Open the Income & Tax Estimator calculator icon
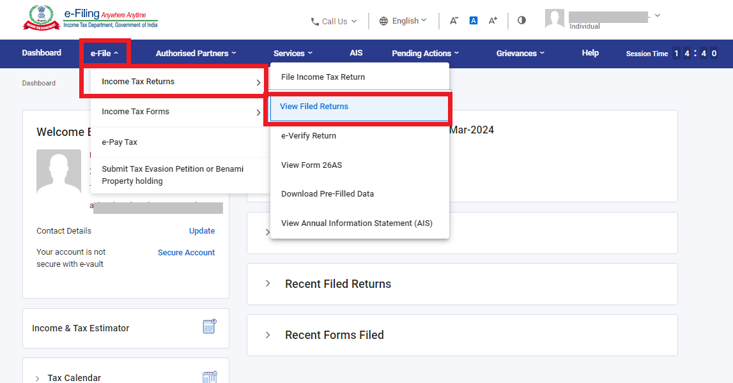The height and width of the screenshot is (383, 733). click(x=210, y=326)
